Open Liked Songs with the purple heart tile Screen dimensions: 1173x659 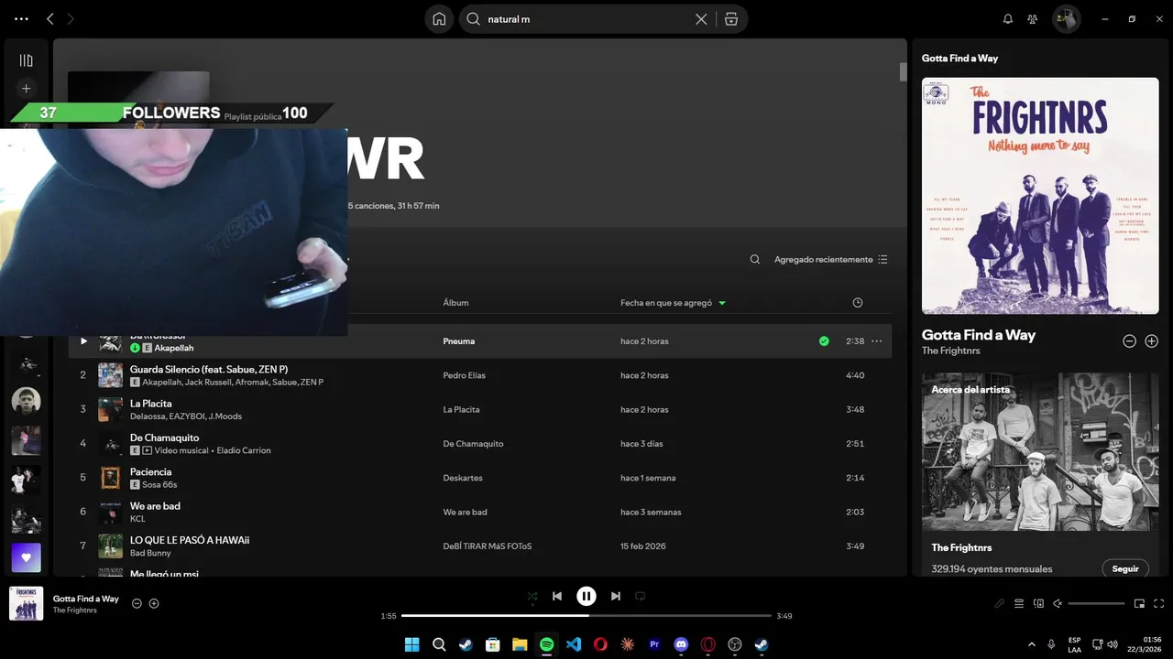click(26, 557)
